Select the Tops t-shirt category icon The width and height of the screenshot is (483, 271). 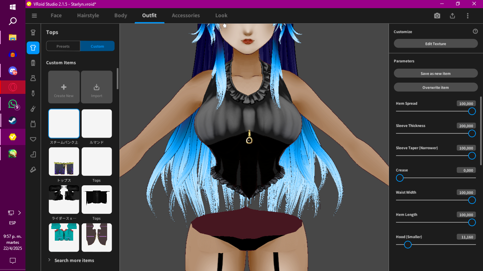[33, 48]
